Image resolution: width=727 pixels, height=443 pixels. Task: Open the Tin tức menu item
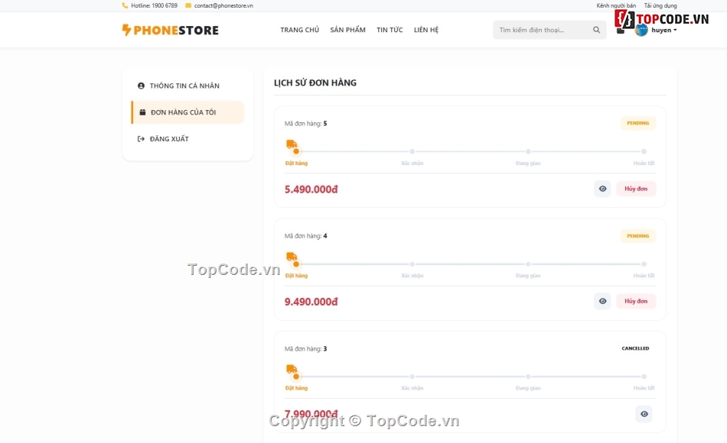tap(390, 30)
